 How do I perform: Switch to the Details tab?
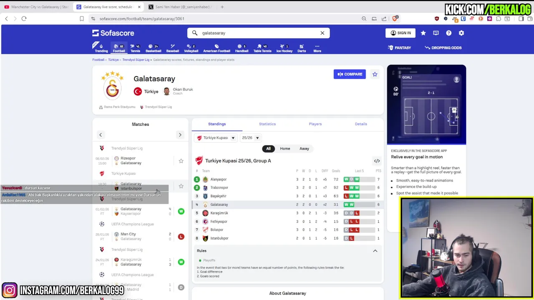pyautogui.click(x=361, y=124)
